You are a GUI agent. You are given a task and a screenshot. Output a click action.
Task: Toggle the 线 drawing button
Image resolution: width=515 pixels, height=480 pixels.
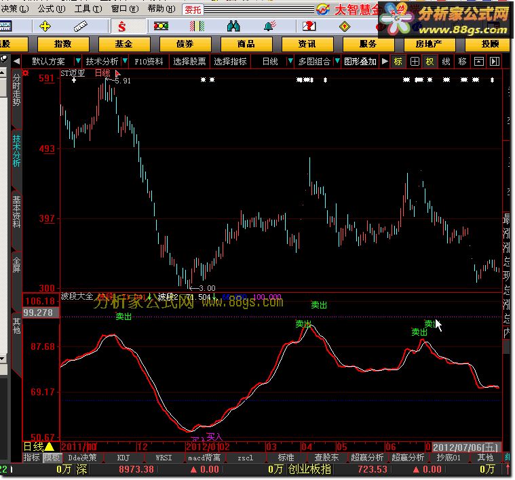tap(446, 61)
